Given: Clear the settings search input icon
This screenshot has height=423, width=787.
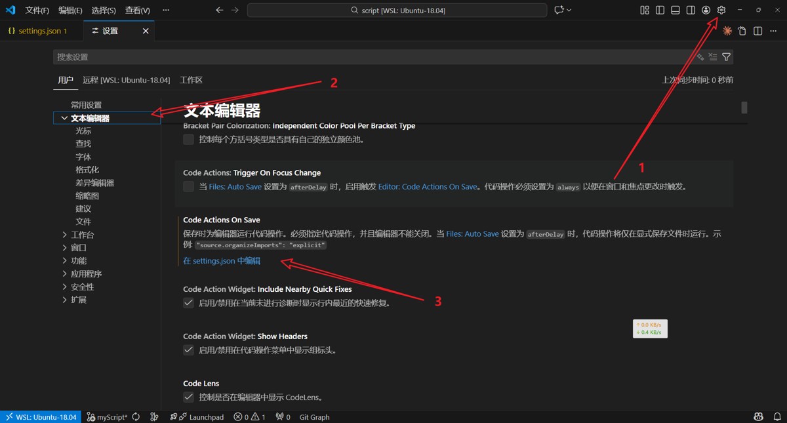Looking at the screenshot, I should (x=713, y=57).
